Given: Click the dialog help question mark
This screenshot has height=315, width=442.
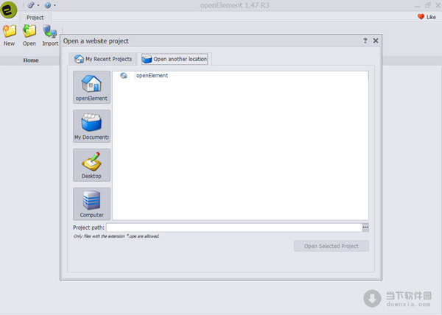Looking at the screenshot, I should (365, 40).
